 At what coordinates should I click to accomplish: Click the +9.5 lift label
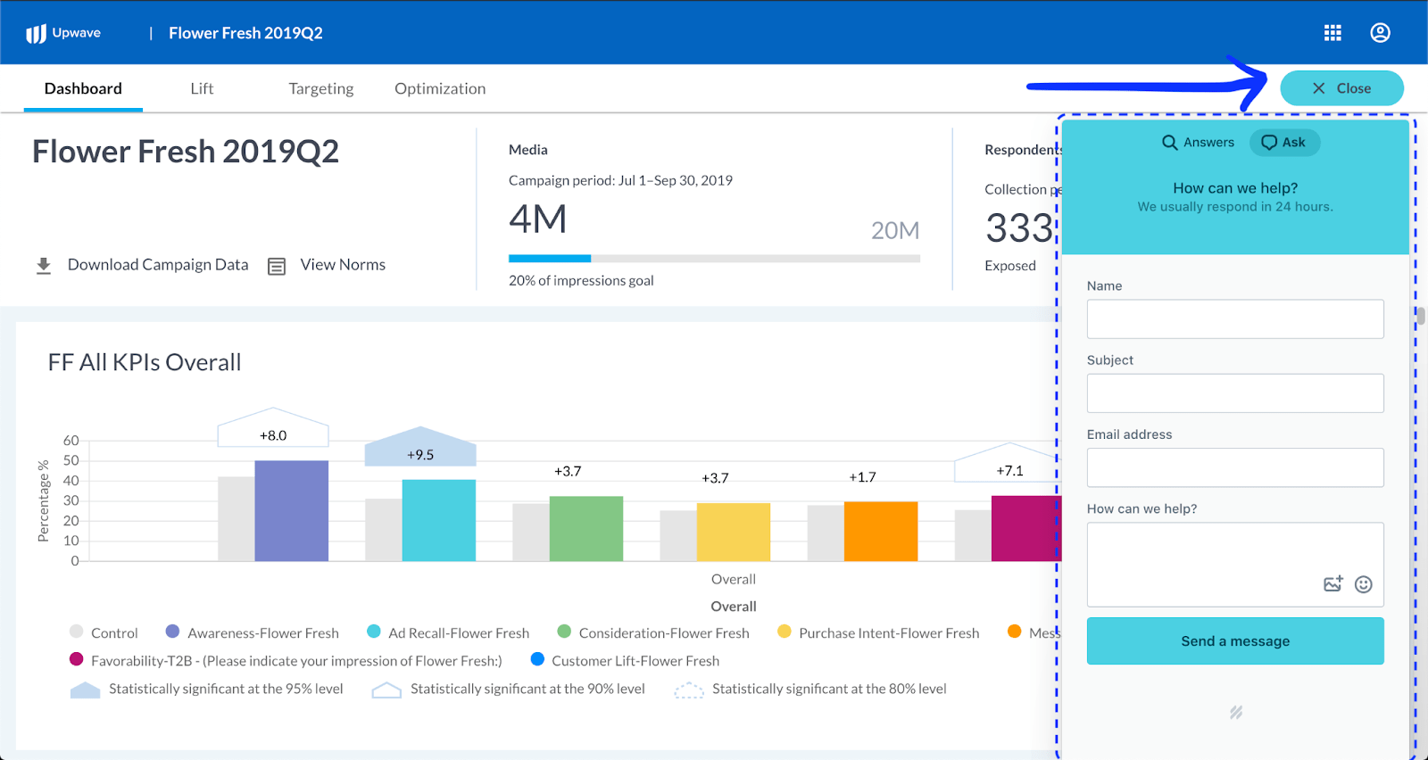pyautogui.click(x=420, y=454)
